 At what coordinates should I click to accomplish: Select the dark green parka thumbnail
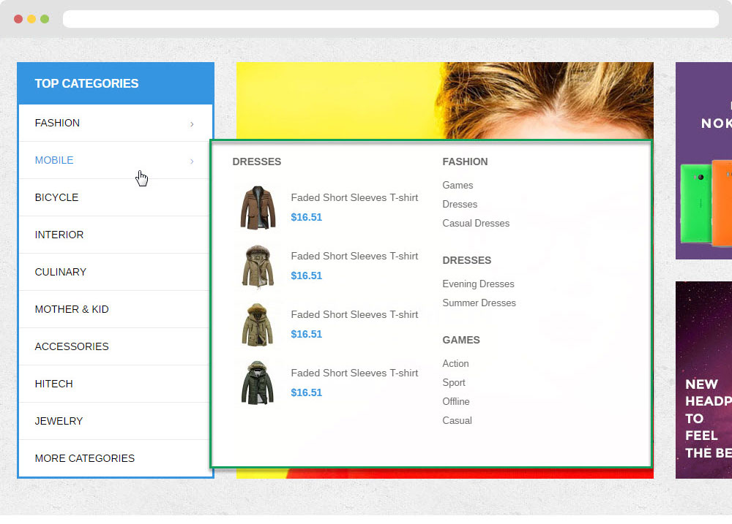[x=257, y=383]
